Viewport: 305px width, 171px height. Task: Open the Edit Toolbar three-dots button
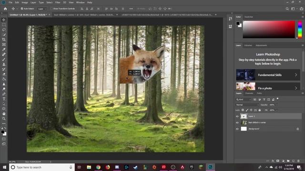4,123
